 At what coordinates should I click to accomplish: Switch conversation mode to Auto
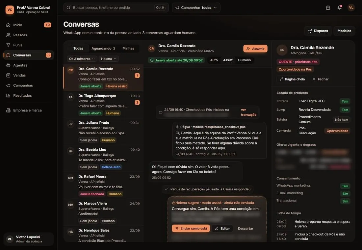pos(214,60)
